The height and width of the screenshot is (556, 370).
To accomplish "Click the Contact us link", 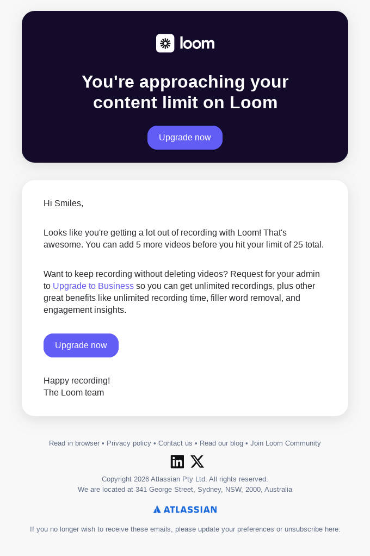I will 175,443.
